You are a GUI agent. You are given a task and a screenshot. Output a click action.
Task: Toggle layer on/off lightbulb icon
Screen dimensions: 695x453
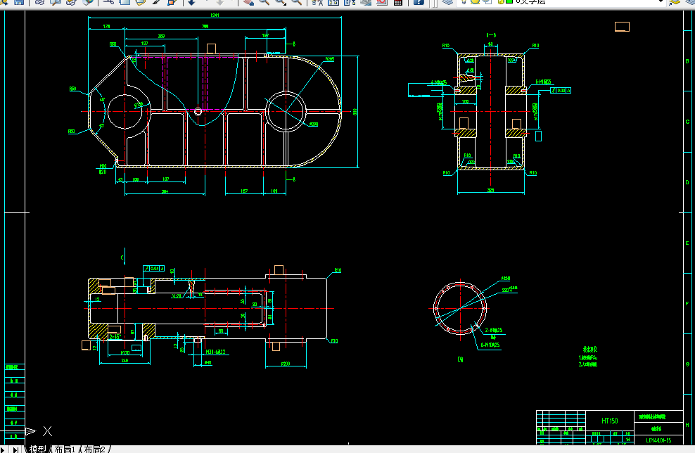tap(464, 2)
